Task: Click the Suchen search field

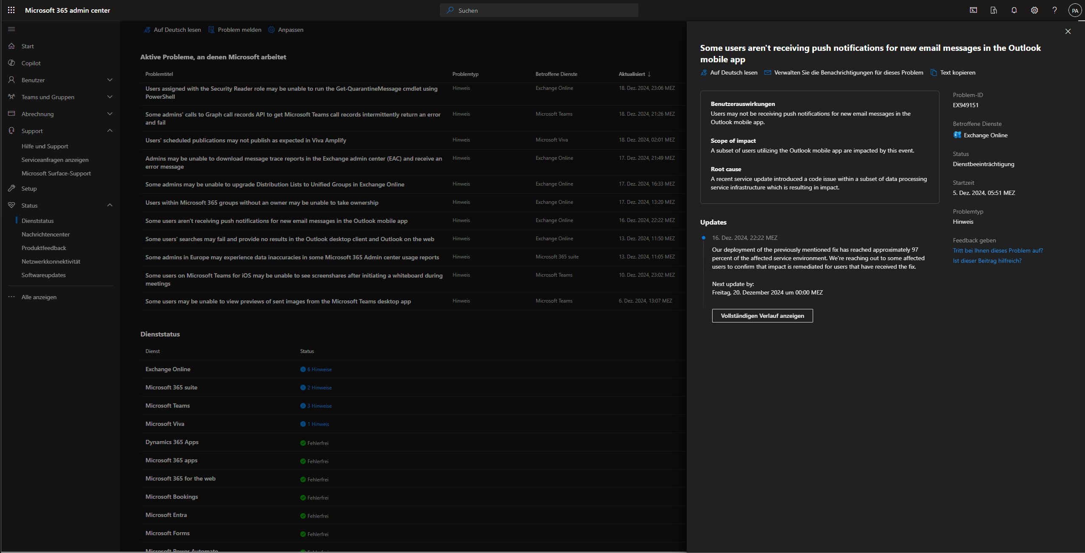Action: tap(539, 10)
